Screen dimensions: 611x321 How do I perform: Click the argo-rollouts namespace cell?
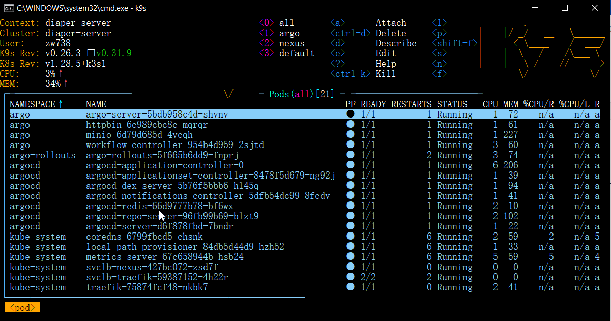tap(43, 155)
